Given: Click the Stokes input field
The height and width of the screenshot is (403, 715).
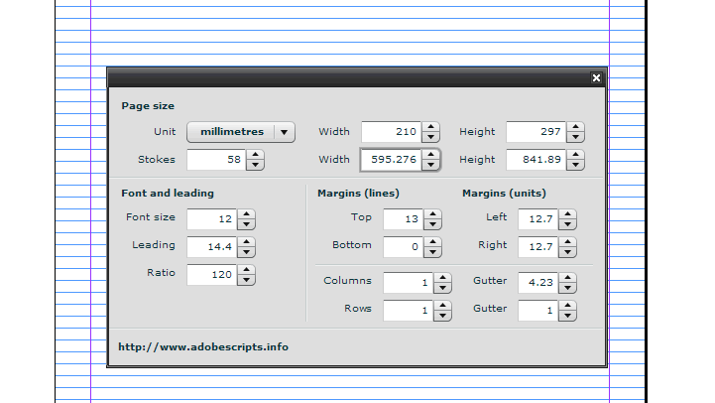Looking at the screenshot, I should 216,160.
